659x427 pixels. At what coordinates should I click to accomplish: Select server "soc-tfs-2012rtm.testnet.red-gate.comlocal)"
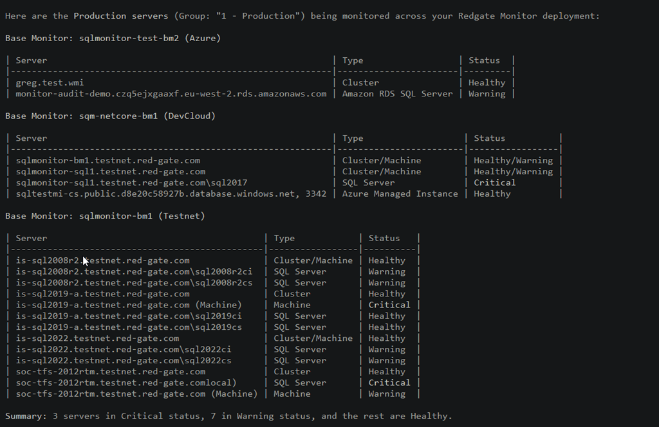click(126, 383)
